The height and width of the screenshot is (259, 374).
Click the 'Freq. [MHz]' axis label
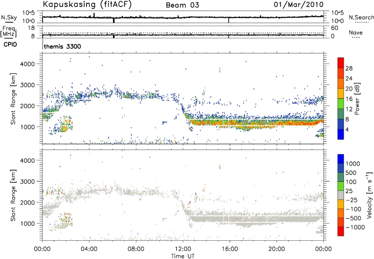(9, 31)
